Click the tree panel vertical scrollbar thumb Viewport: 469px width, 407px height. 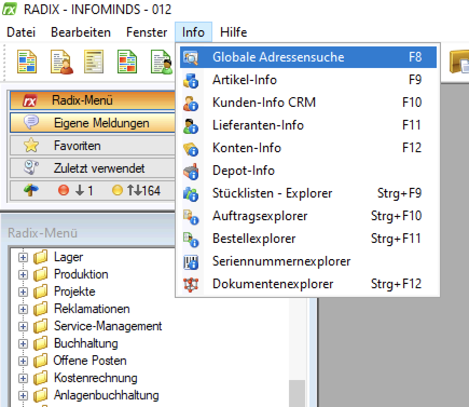297,393
